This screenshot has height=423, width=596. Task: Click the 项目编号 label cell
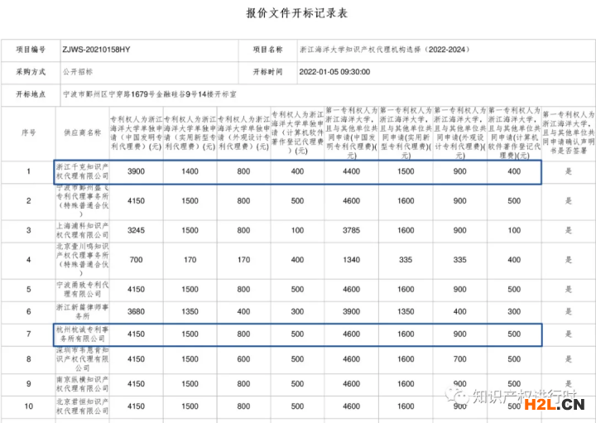click(31, 50)
